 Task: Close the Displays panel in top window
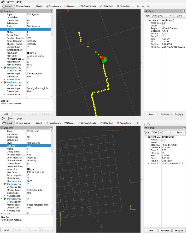(x=51, y=11)
